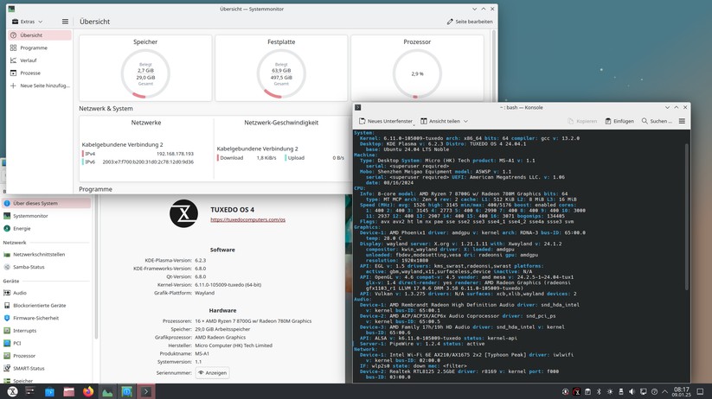Open Blockorientierte Geräte in the sidebar
Image resolution: width=712 pixels, height=399 pixels.
tap(47, 306)
